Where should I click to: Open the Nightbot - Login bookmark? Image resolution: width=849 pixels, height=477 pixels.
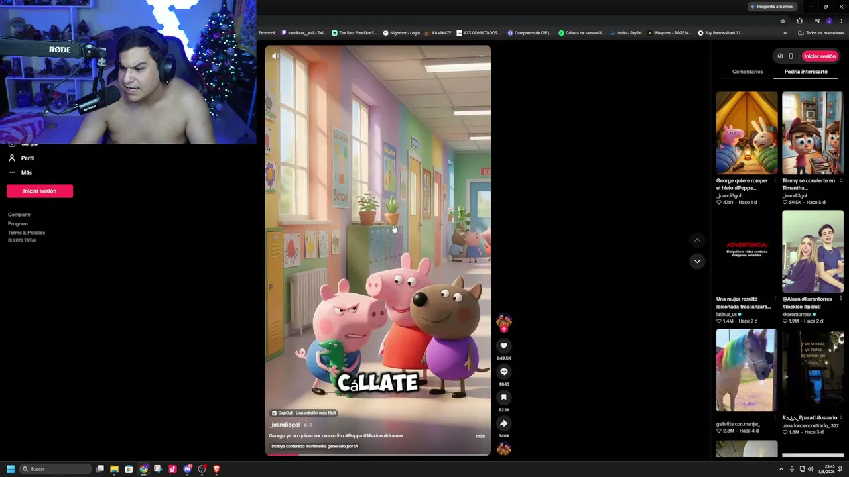[x=401, y=33]
